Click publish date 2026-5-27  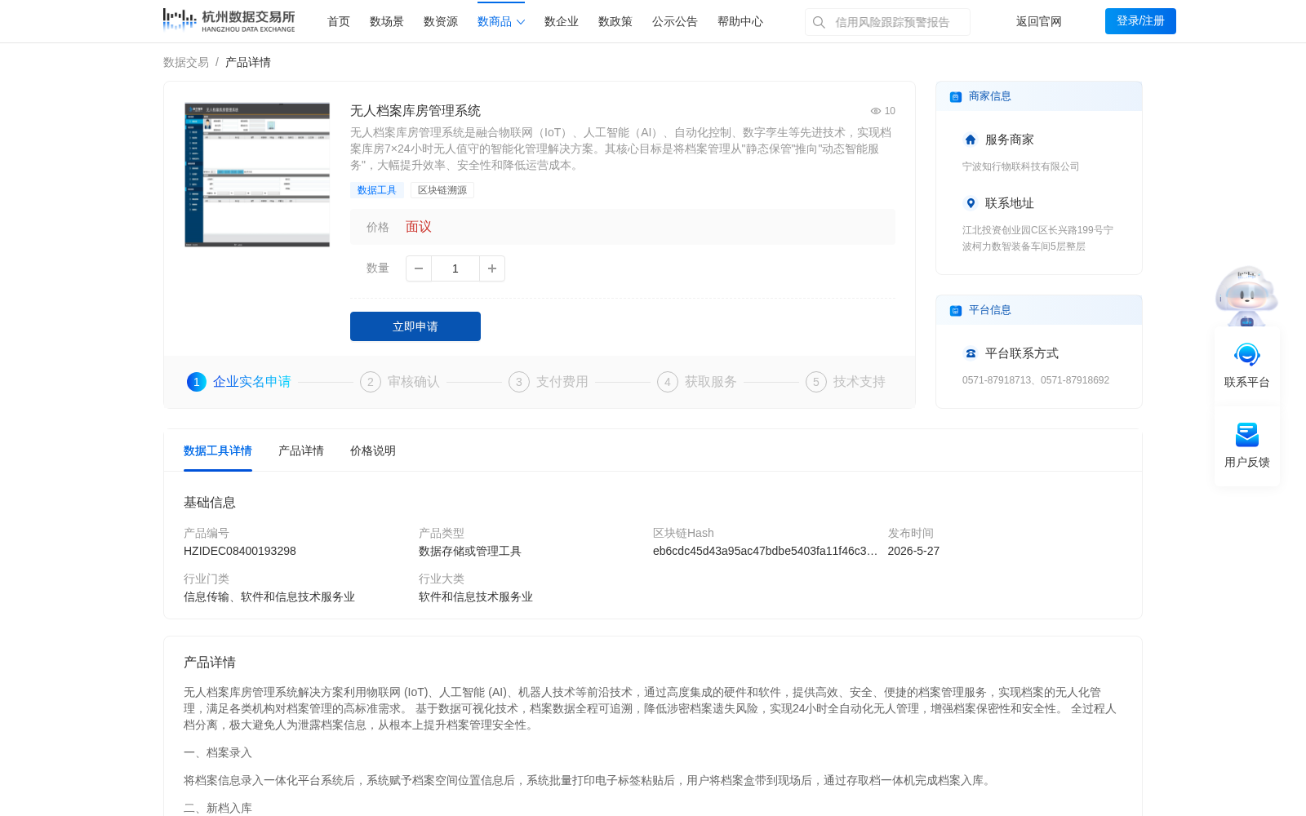pyautogui.click(x=913, y=551)
